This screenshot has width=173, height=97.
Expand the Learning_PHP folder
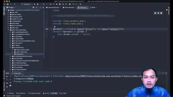[8, 17]
